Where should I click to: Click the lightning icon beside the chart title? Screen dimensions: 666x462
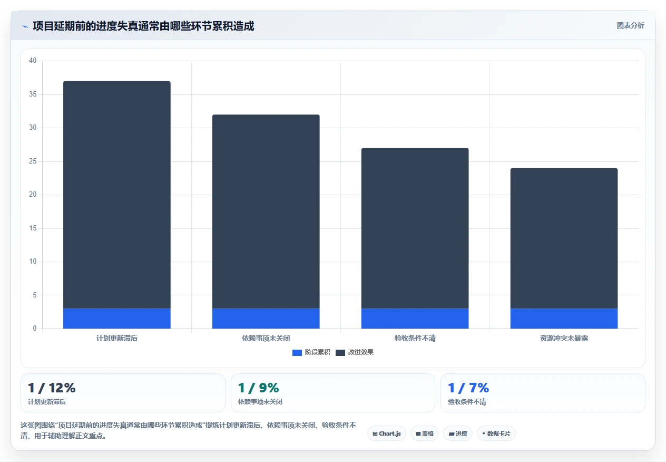click(25, 26)
